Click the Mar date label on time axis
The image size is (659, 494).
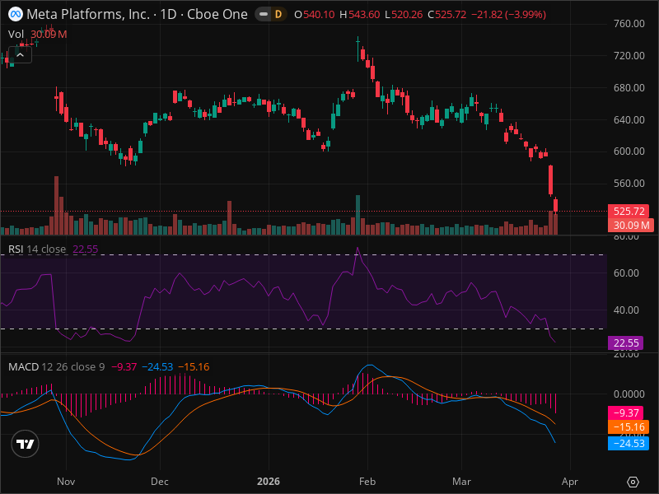(461, 482)
